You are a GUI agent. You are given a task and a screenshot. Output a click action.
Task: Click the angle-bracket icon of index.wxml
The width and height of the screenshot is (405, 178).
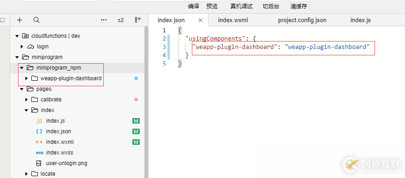coord(39,142)
